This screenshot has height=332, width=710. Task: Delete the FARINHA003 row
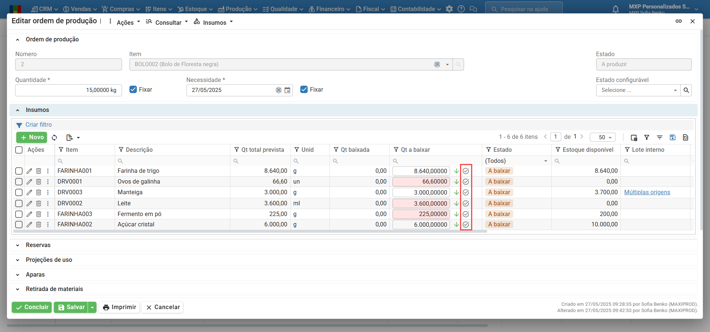pos(38,214)
